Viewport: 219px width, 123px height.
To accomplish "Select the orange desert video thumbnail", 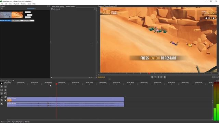I will [x=17, y=15].
